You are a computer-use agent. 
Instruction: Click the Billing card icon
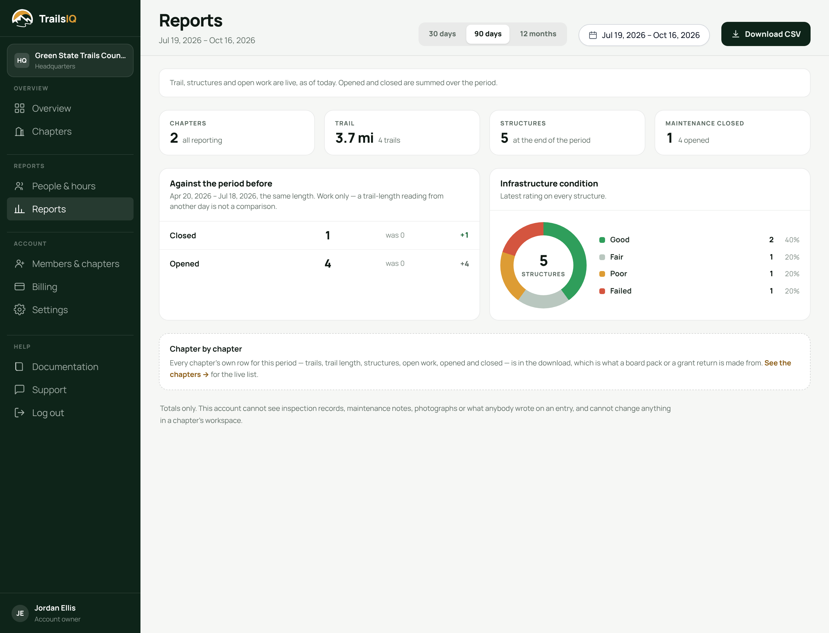point(20,287)
